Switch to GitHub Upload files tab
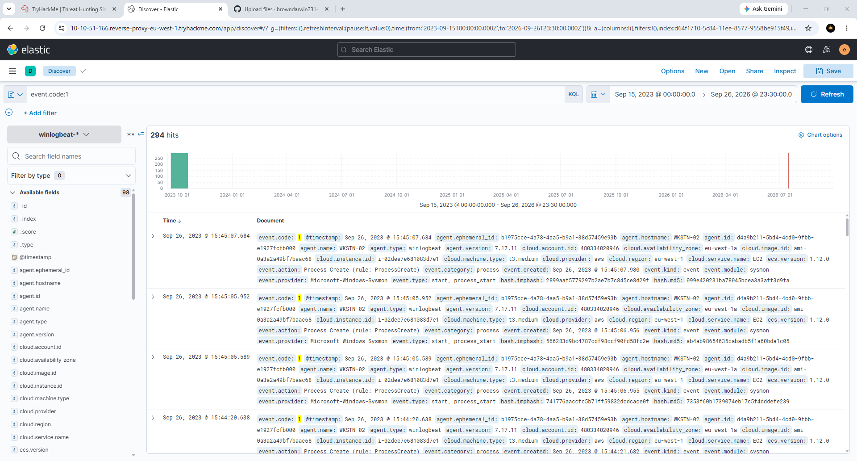The image size is (857, 461). pos(281,9)
